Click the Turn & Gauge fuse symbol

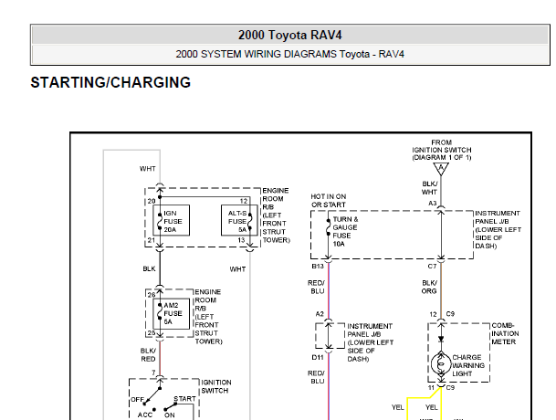[x=329, y=227]
